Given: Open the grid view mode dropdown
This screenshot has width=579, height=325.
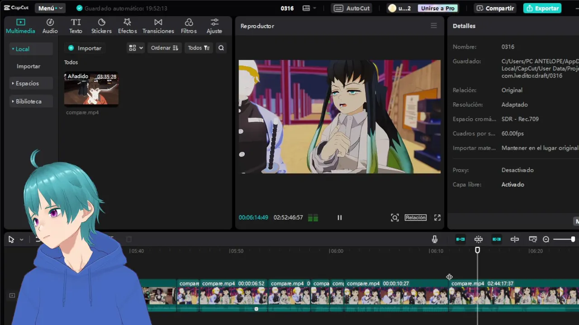Looking at the screenshot, I should 136,48.
